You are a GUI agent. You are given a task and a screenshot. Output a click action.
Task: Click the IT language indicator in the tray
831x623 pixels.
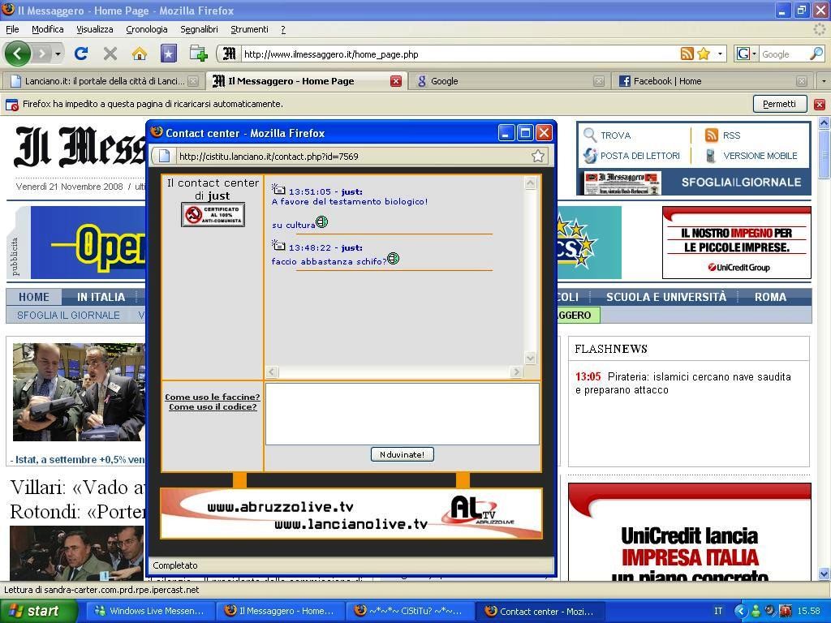coord(718,612)
